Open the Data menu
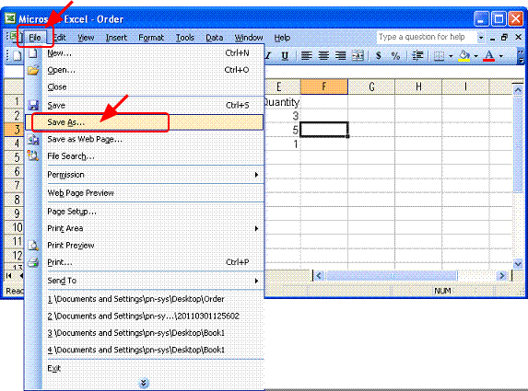 coord(215,38)
